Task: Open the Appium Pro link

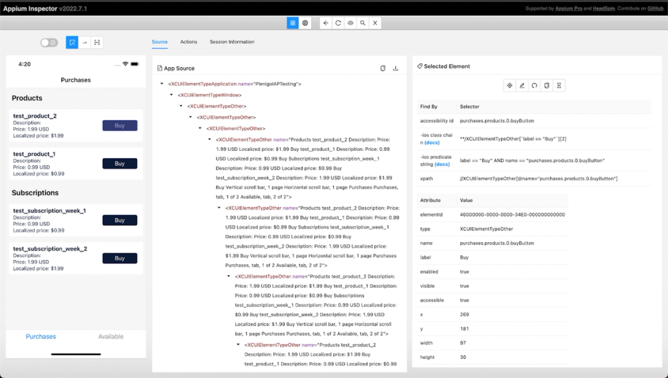Action: coord(568,8)
